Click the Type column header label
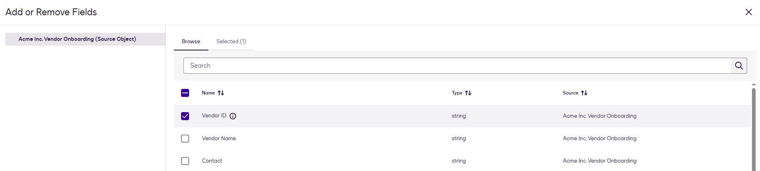Viewport: 760px width, 171px height. click(x=457, y=93)
